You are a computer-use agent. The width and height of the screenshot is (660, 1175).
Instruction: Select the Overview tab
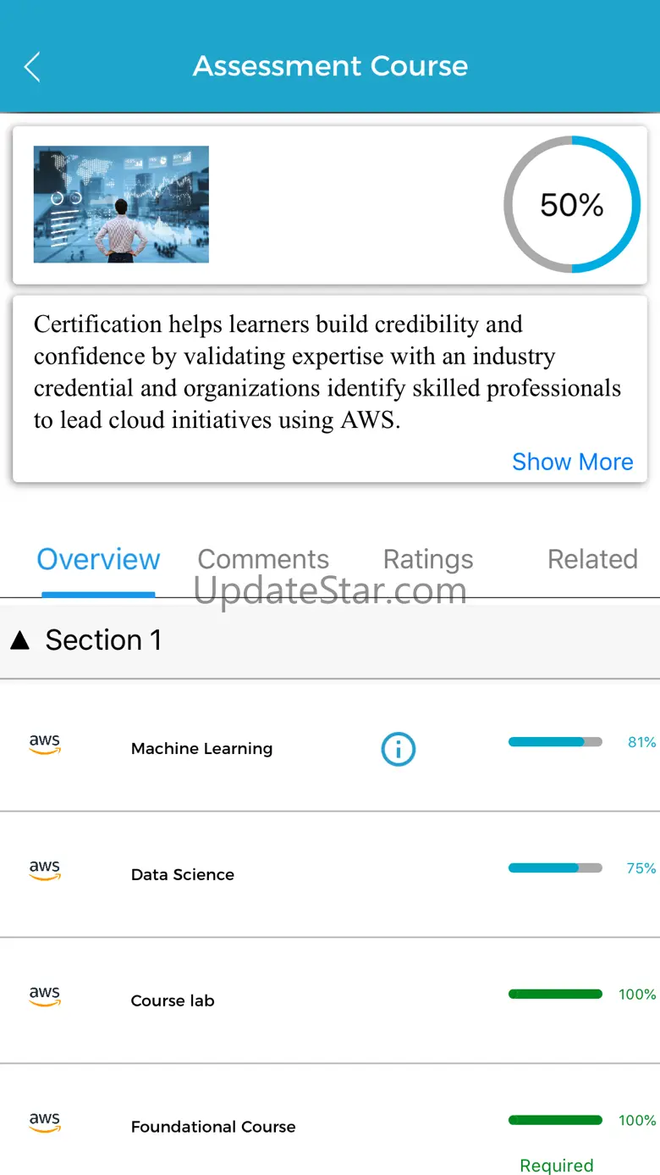coord(98,559)
